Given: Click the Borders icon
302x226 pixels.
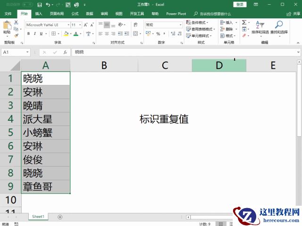Looking at the screenshot, I should 53,33.
